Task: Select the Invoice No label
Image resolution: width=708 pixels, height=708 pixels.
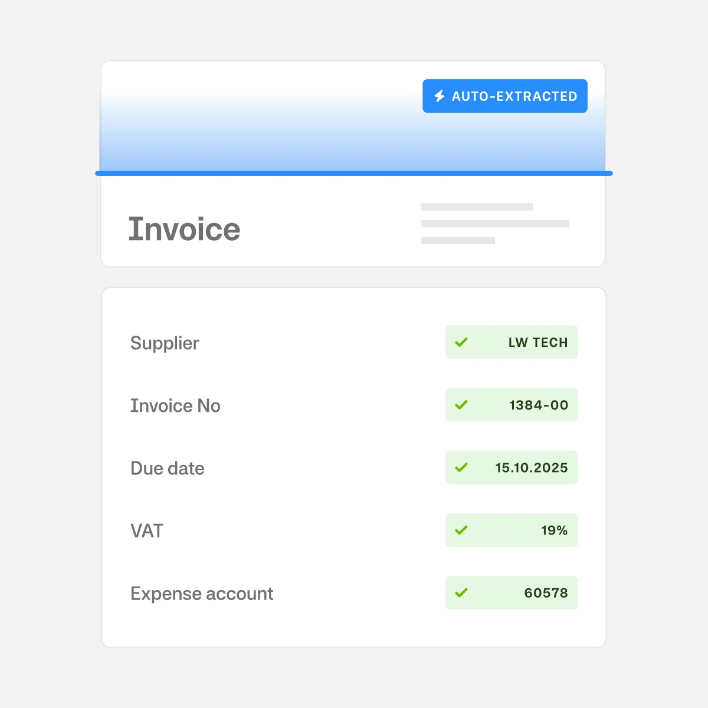Action: (175, 405)
